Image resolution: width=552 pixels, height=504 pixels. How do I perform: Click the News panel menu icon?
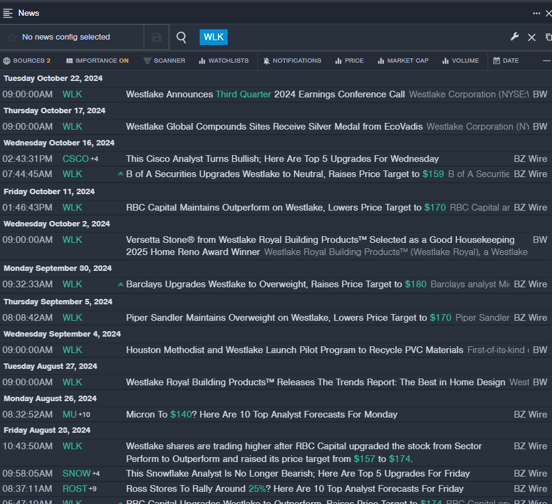pos(8,13)
